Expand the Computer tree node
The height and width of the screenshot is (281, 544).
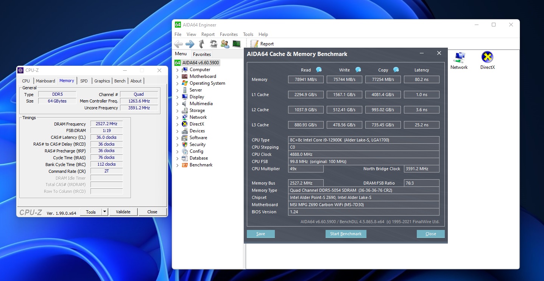tap(177, 70)
